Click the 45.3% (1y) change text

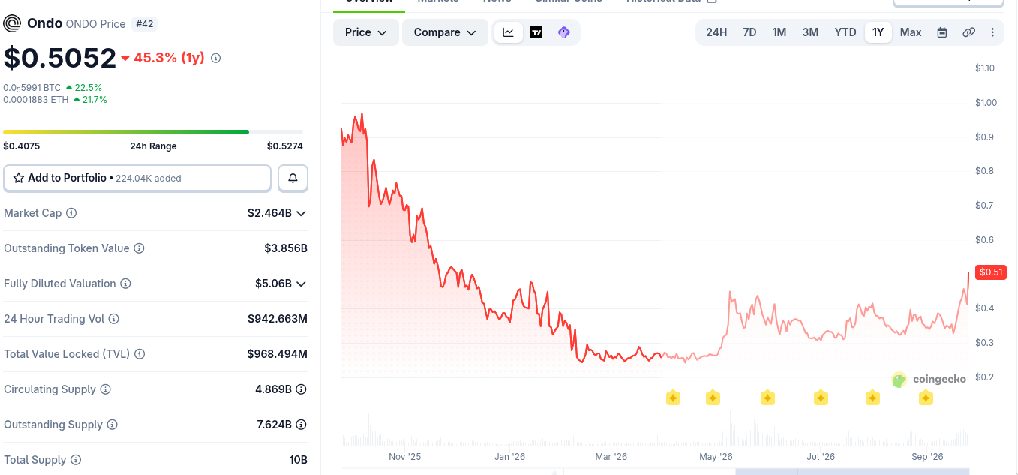(x=169, y=58)
